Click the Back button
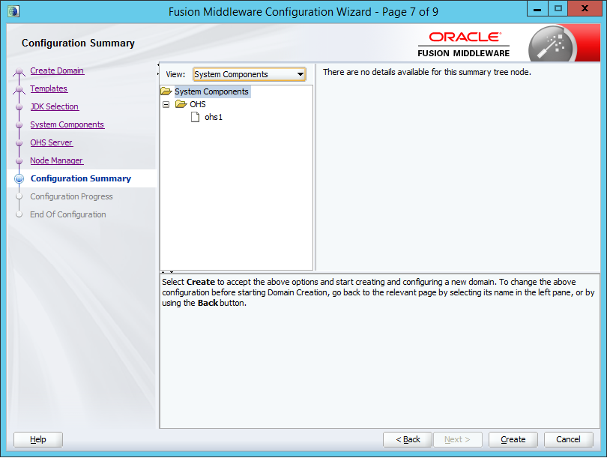 408,439
